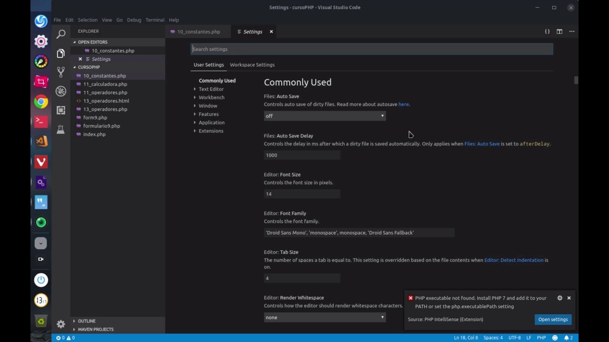Image resolution: width=609 pixels, height=342 pixels.
Task: Expand Window settings category
Action: pyautogui.click(x=208, y=106)
